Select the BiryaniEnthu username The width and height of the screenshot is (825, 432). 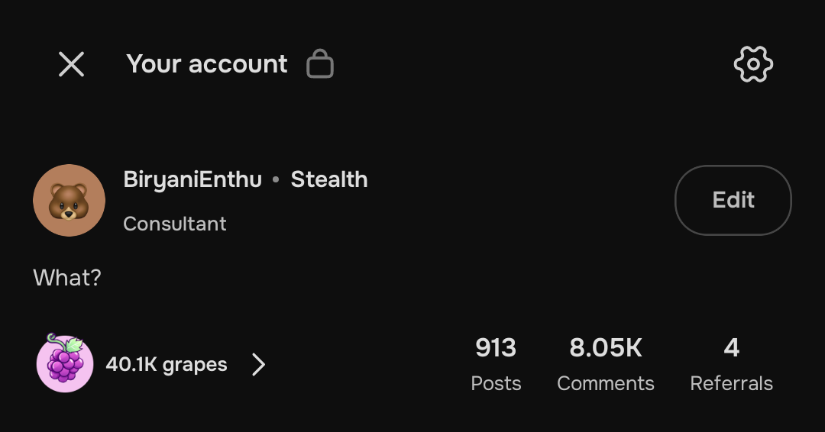pos(192,180)
